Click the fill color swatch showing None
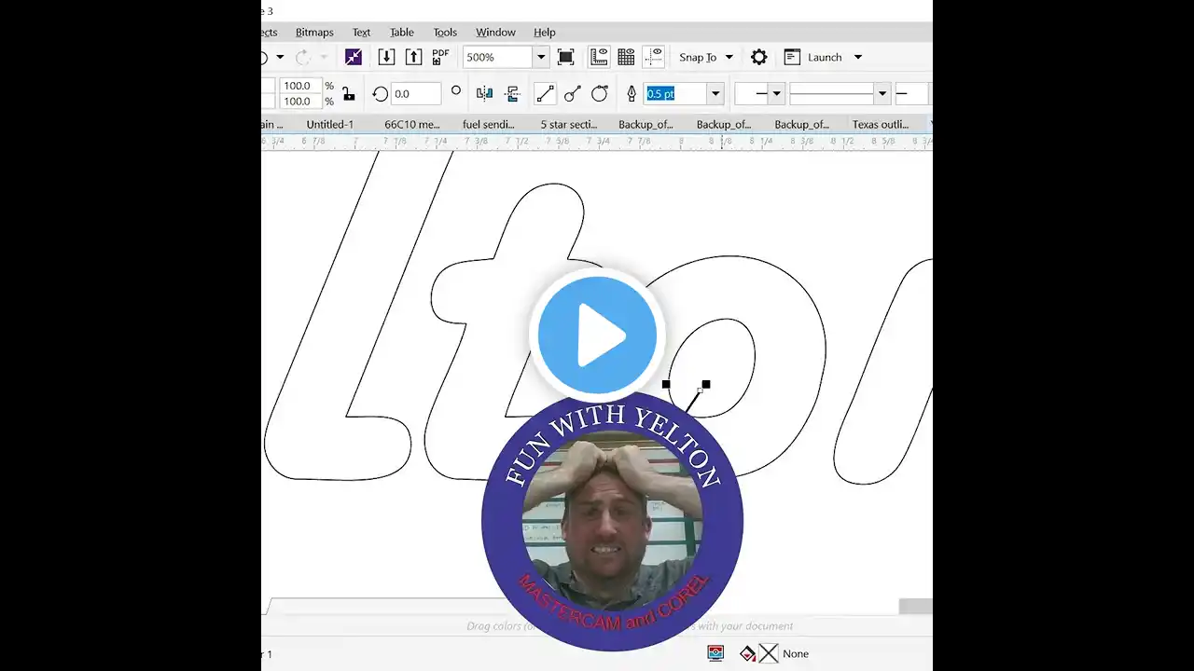The width and height of the screenshot is (1194, 671). pos(768,653)
